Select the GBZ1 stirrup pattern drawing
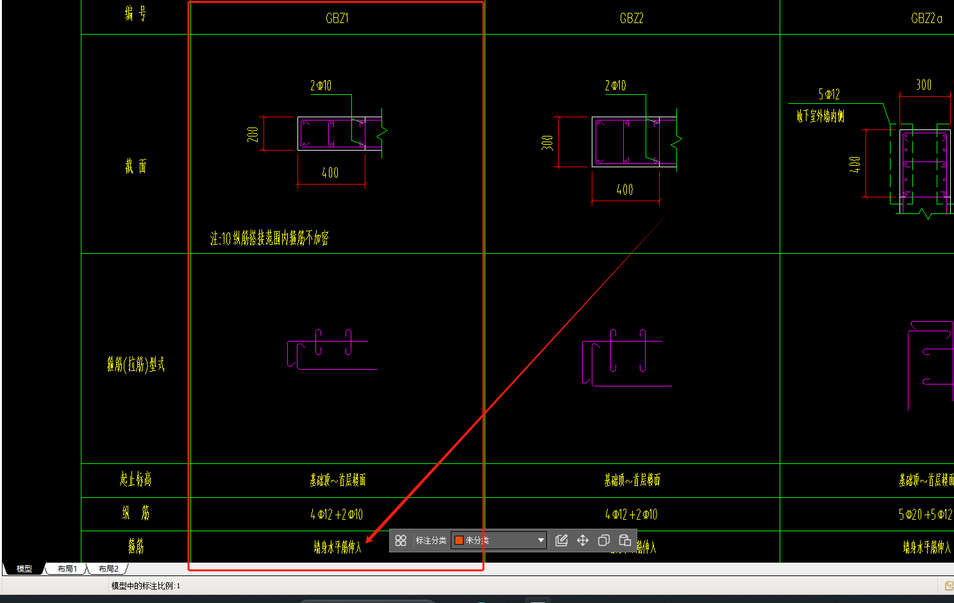Screen dimensions: 954x603 [x=332, y=350]
